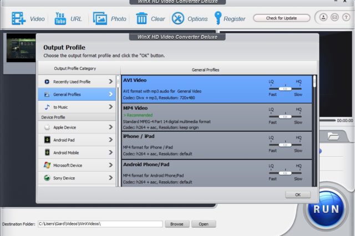The width and height of the screenshot is (355, 236).
Task: Expand the Sony Device category arrow
Action: point(111,178)
